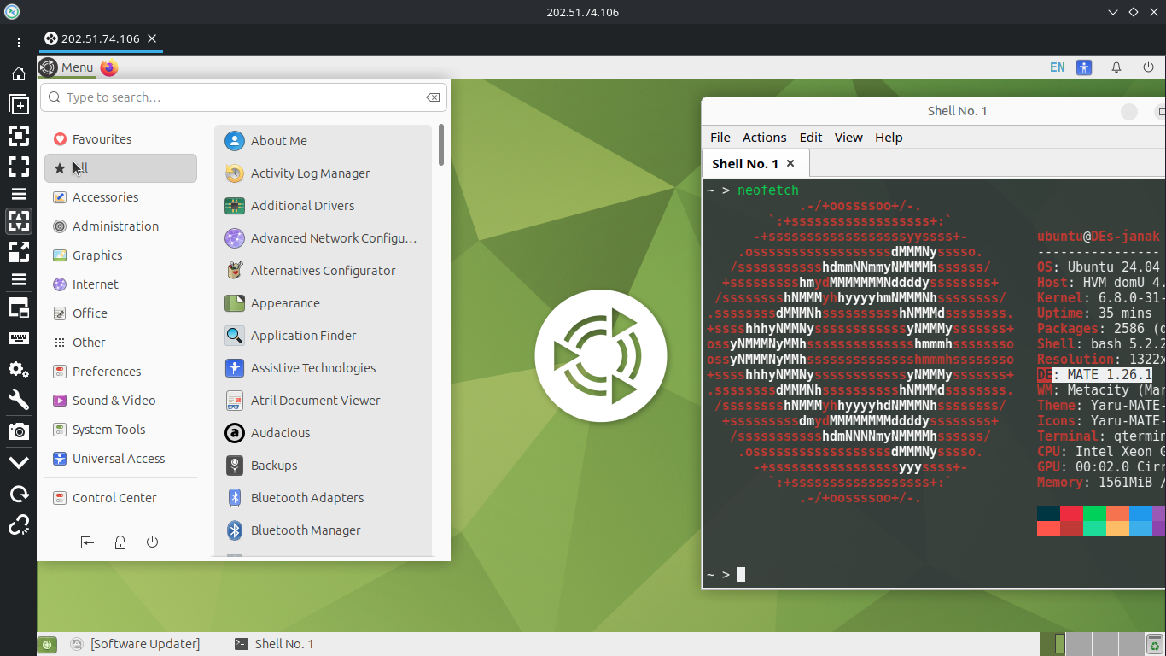Toggle the fullscreen mode icon in sidebar
This screenshot has height=656, width=1166.
[18, 166]
